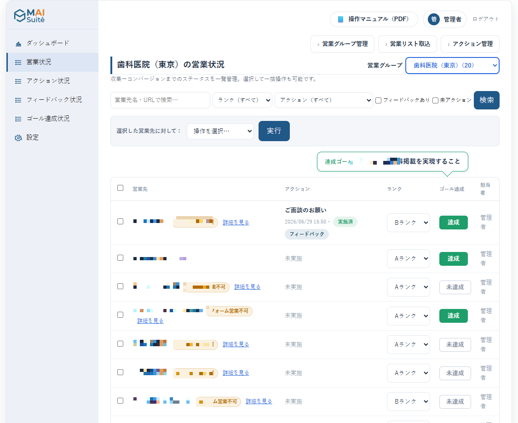Open 営業状況 in the sidebar
This screenshot has width=518, height=423.
click(52, 62)
